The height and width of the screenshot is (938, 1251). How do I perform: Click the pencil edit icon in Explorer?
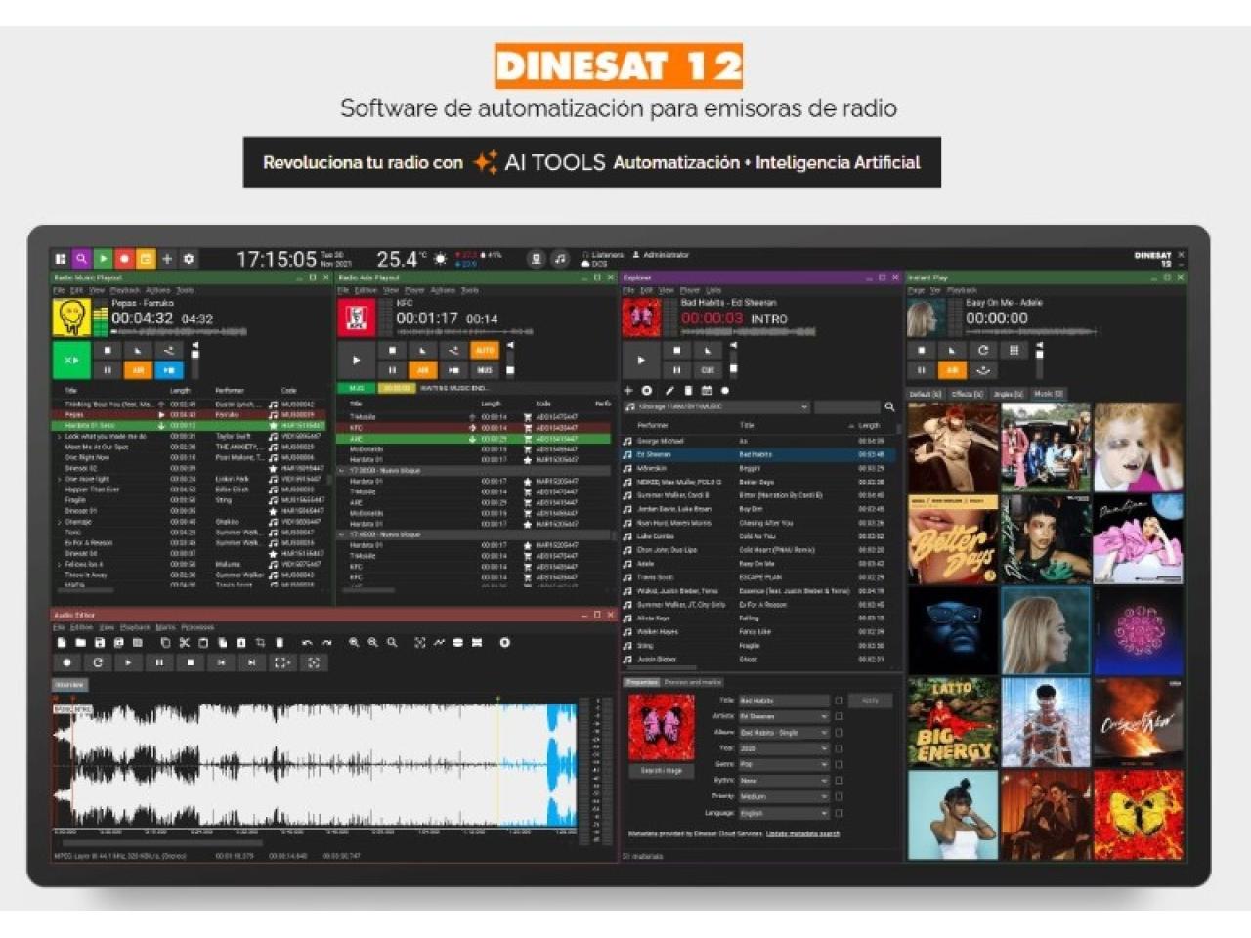tap(669, 390)
